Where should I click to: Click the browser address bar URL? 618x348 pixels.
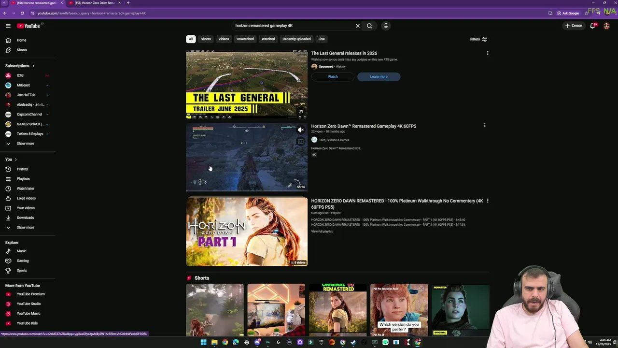(92, 13)
